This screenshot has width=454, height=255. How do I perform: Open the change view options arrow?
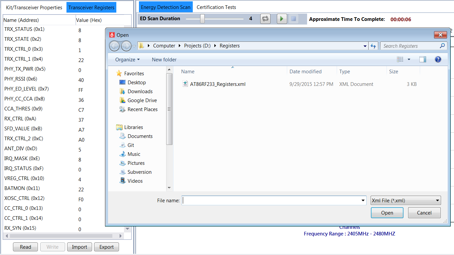[409, 60]
